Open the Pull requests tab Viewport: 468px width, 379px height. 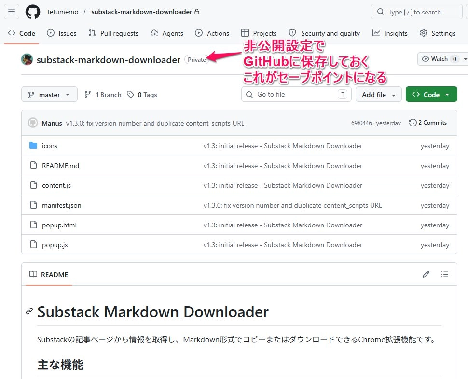point(113,33)
